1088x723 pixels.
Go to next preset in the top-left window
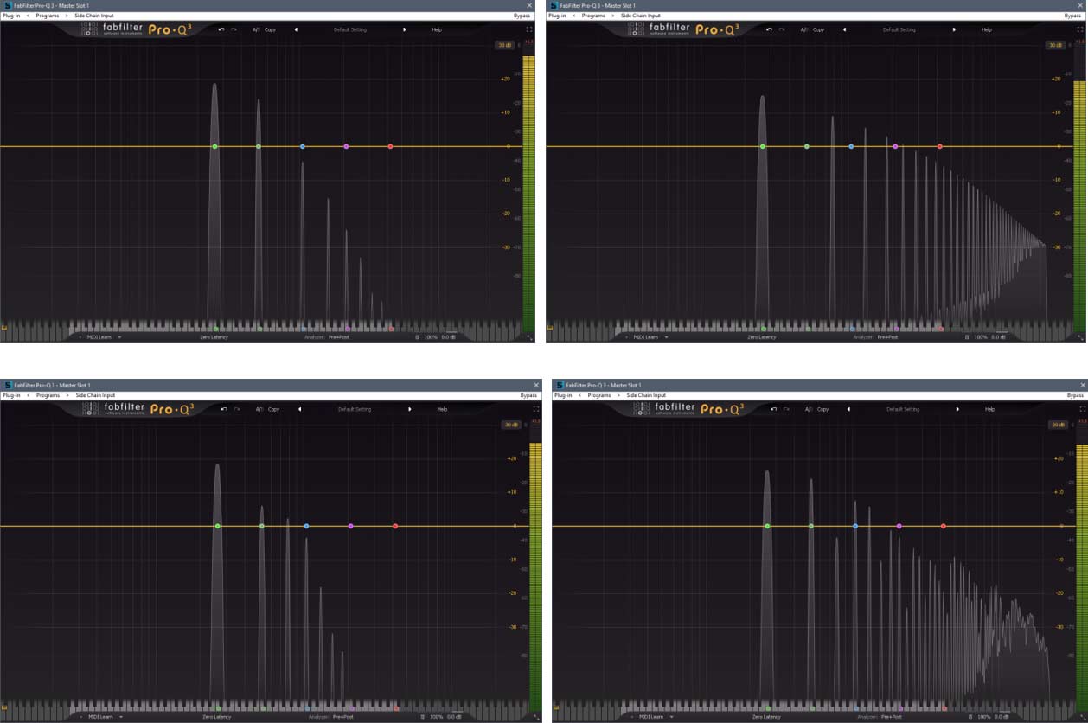(404, 29)
